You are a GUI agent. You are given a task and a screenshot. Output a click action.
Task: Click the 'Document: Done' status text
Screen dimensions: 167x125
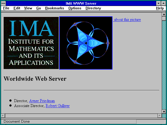pos(17,122)
